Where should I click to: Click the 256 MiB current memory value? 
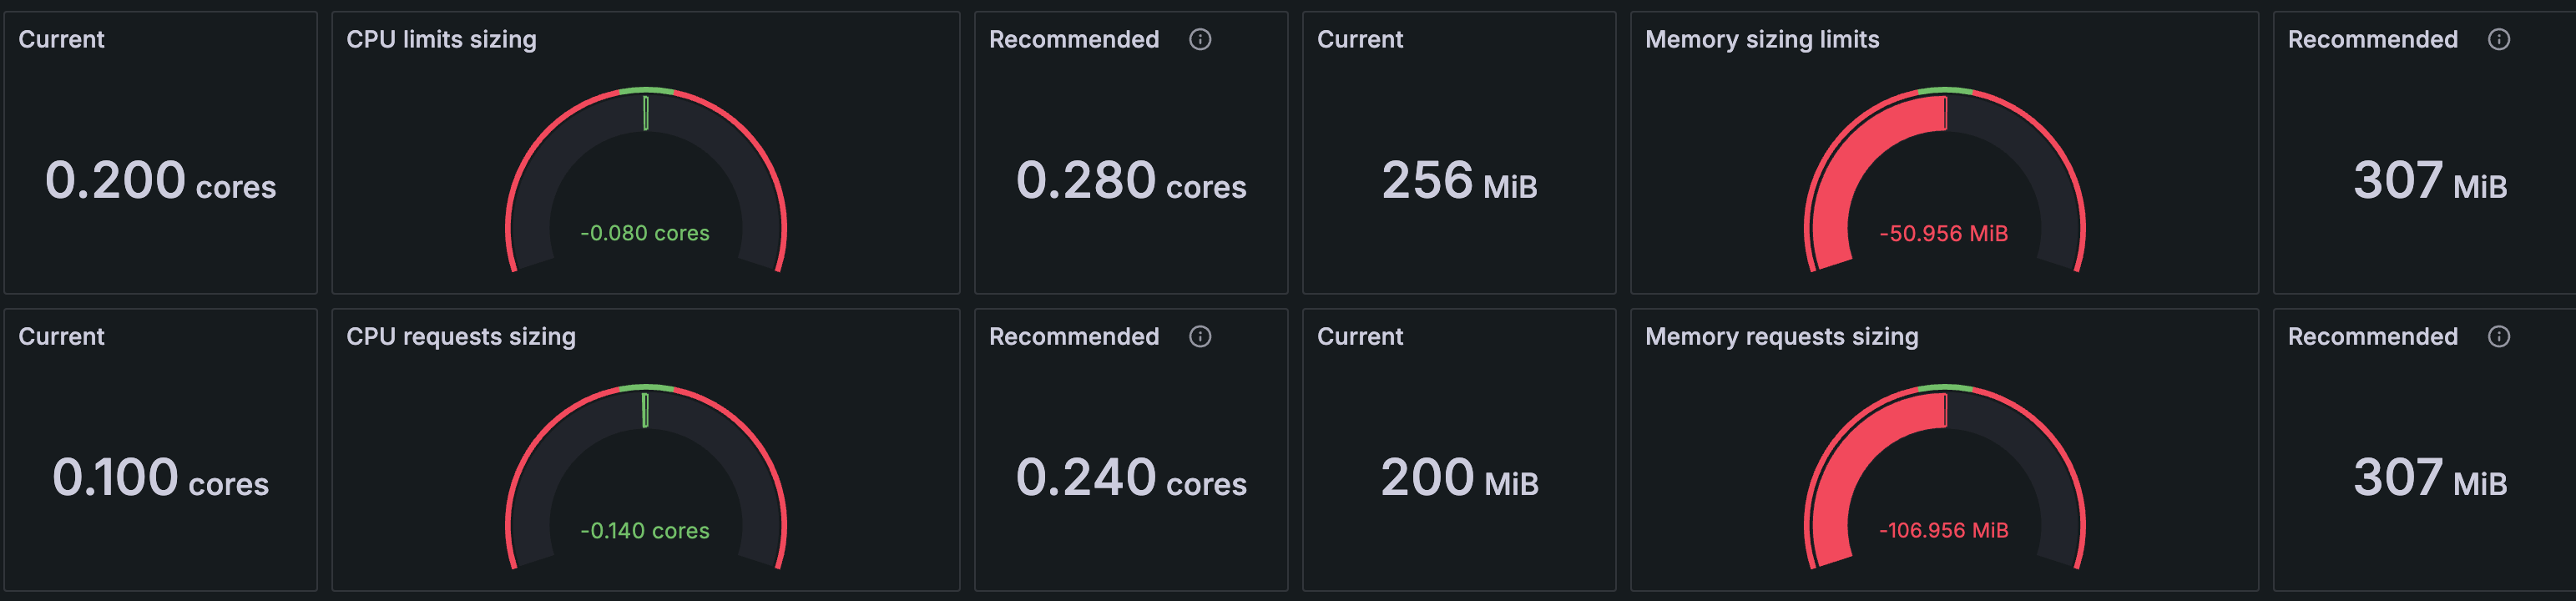(x=1459, y=183)
